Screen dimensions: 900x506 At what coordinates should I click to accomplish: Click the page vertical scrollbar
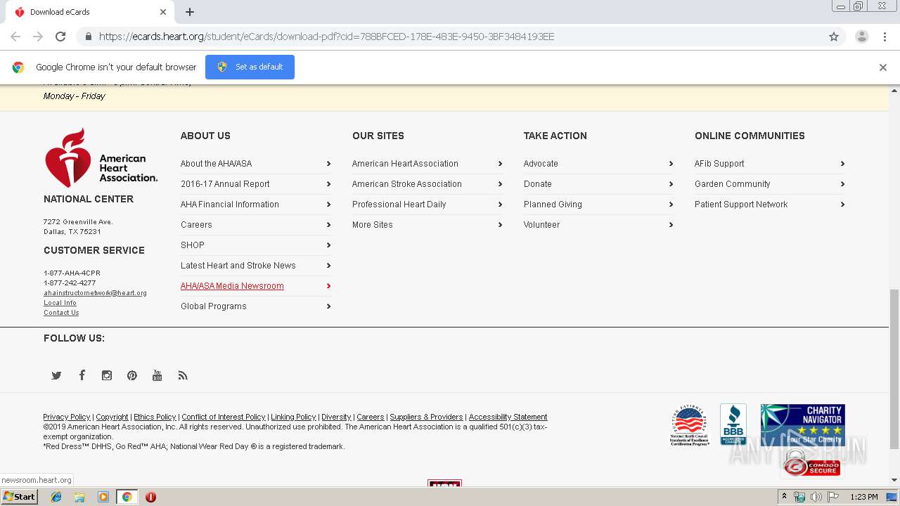click(x=894, y=368)
